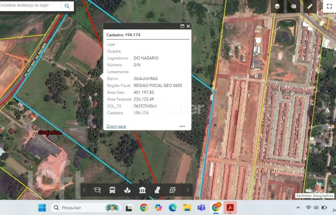Open the map layers list icon
336x215 pixels.
277,6
